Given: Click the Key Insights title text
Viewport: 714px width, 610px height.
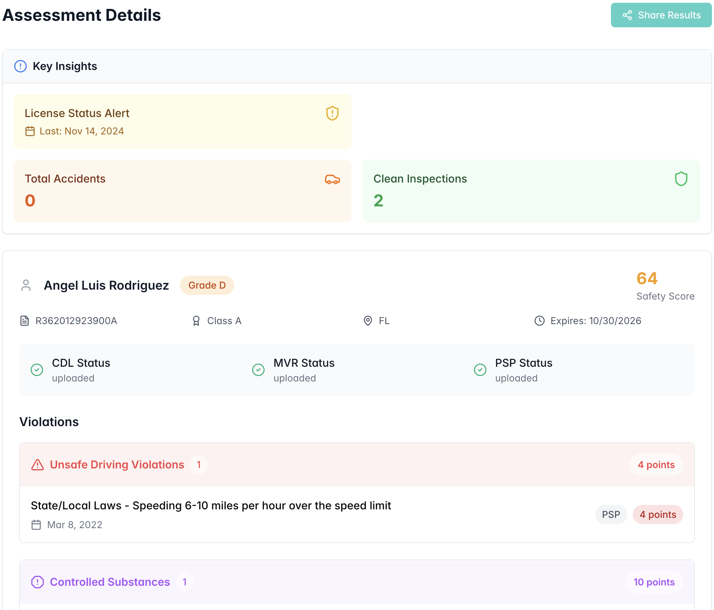Looking at the screenshot, I should tap(65, 66).
